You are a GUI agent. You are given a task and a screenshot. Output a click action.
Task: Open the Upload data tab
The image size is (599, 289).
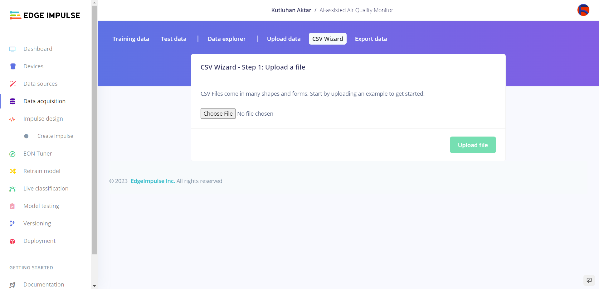click(284, 39)
